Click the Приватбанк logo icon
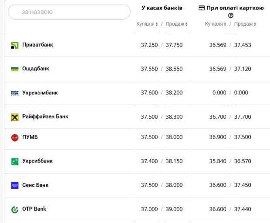Image resolution: width=270 pixels, height=223 pixels. tap(15, 45)
